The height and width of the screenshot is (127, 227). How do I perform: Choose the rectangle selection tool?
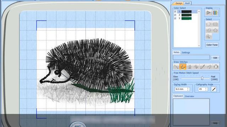pyautogui.click(x=215, y=24)
